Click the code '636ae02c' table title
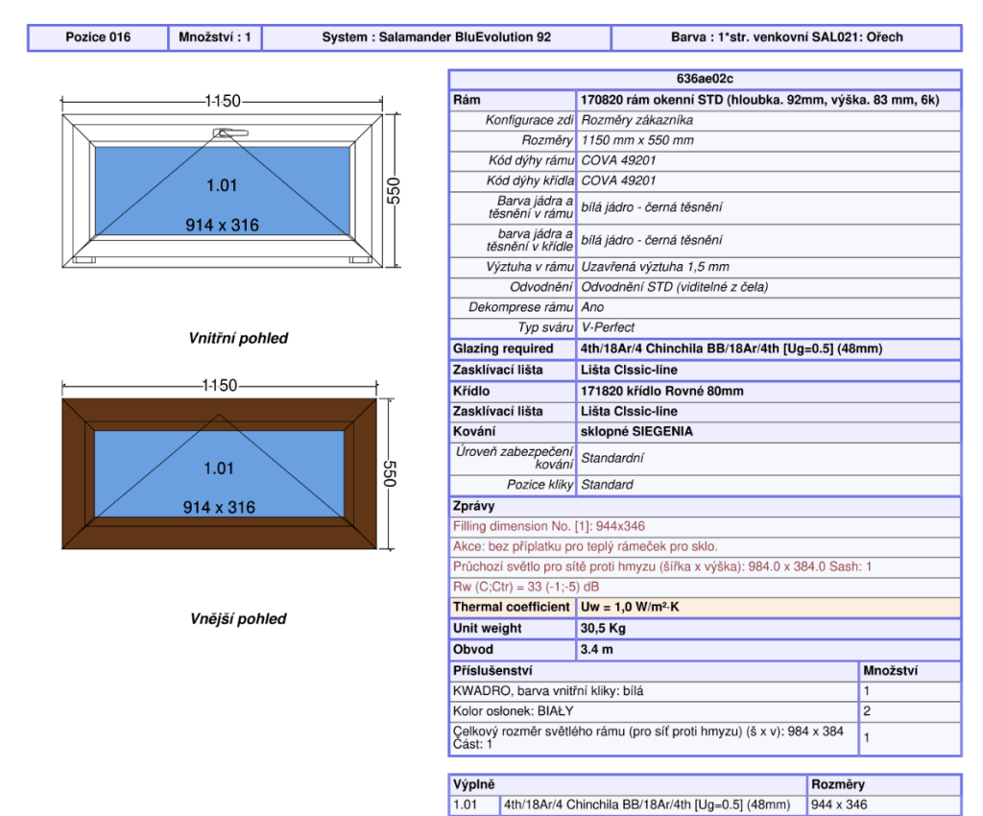The height and width of the screenshot is (816, 983). pos(705,79)
